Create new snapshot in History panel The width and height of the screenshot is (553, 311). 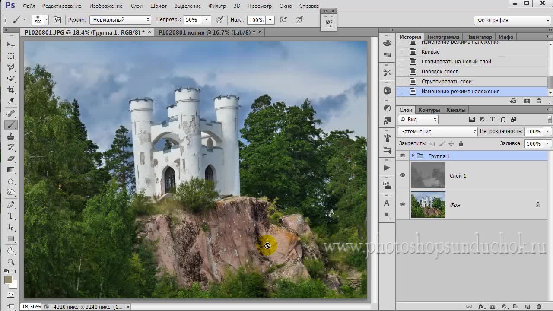[x=526, y=101]
